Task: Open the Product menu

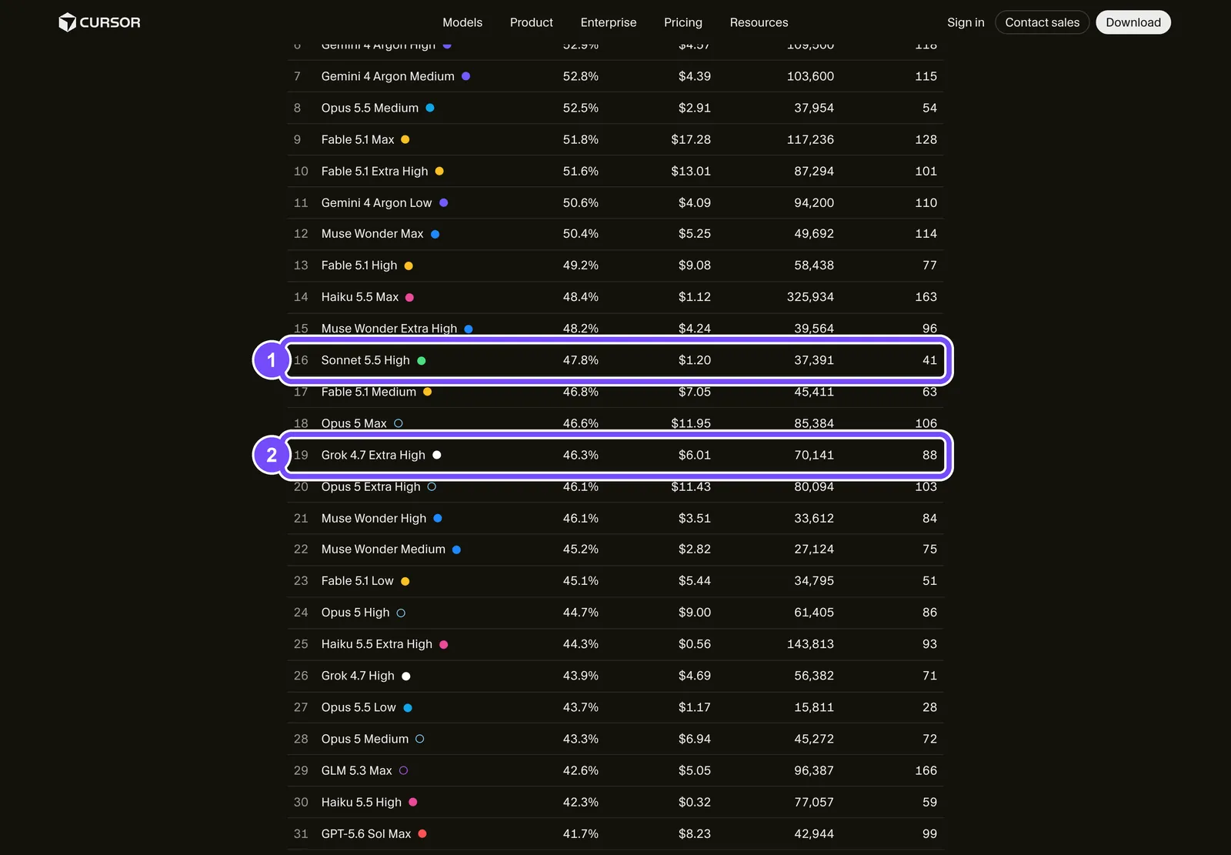Action: [x=532, y=22]
